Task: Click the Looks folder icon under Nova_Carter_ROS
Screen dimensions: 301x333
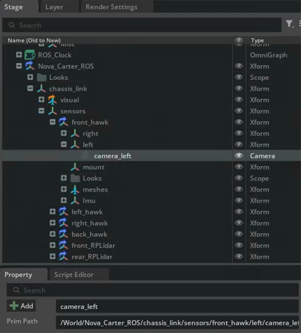Action: point(41,77)
